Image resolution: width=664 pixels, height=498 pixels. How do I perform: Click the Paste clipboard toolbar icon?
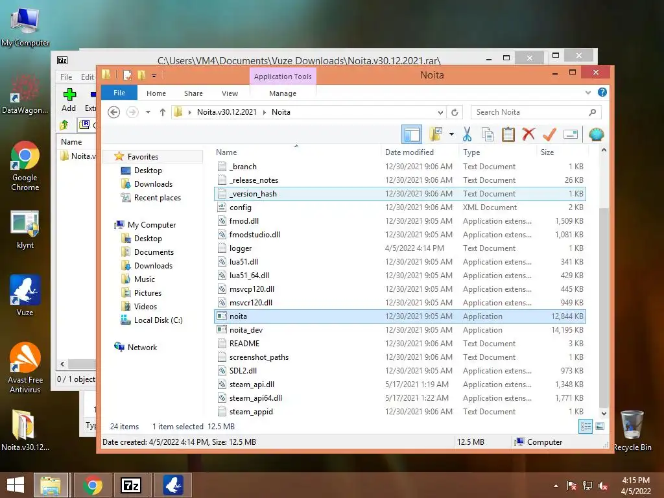508,134
